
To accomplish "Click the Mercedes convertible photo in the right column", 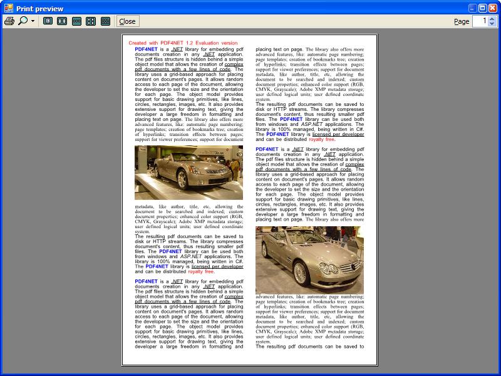I will pyautogui.click(x=309, y=260).
